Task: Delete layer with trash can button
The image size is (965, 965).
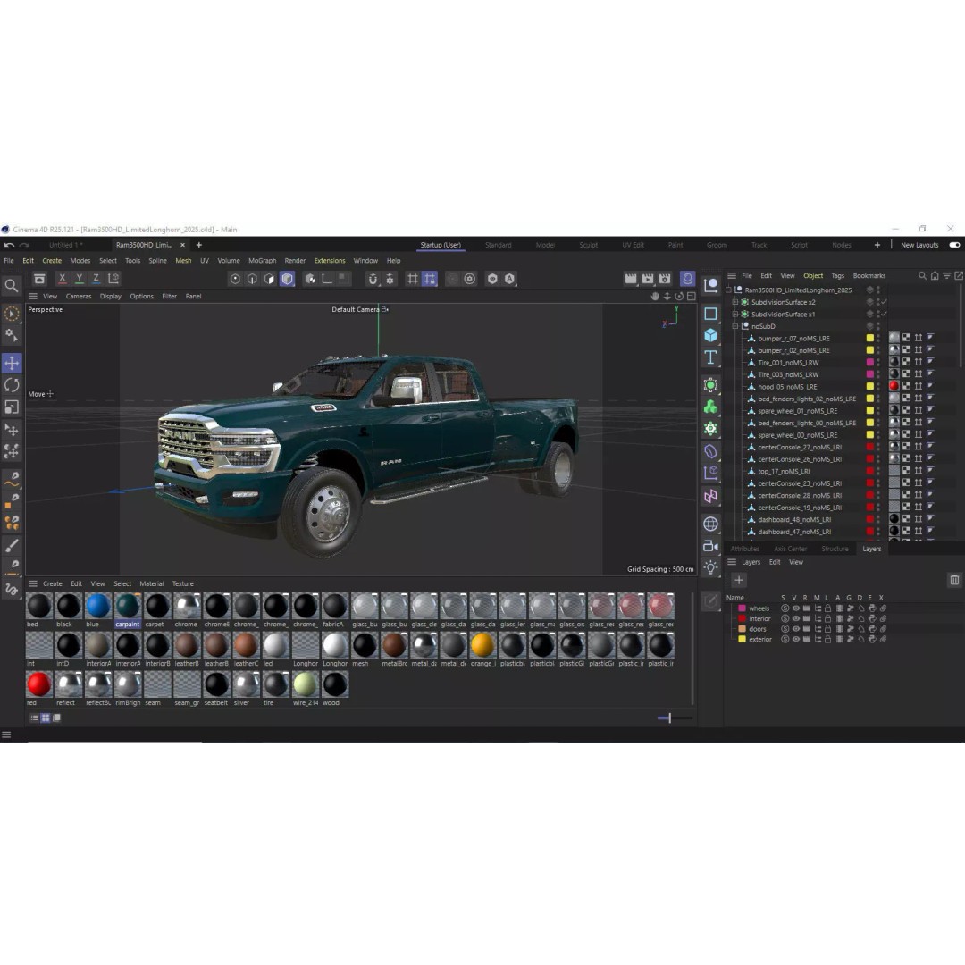Action: pos(954,580)
